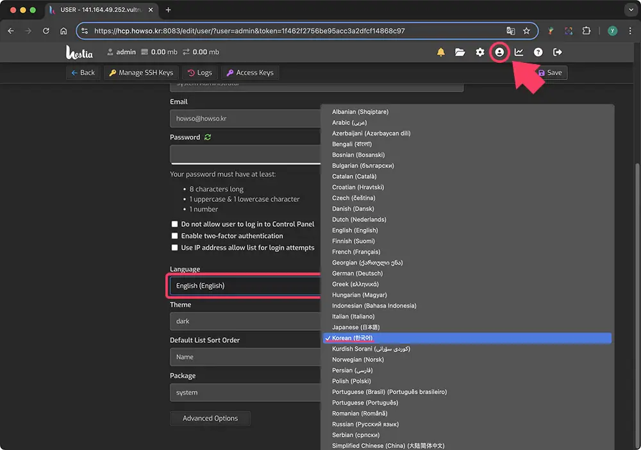The image size is (641, 450).
Task: Tick Do not allow user to log in
Action: tap(174, 224)
